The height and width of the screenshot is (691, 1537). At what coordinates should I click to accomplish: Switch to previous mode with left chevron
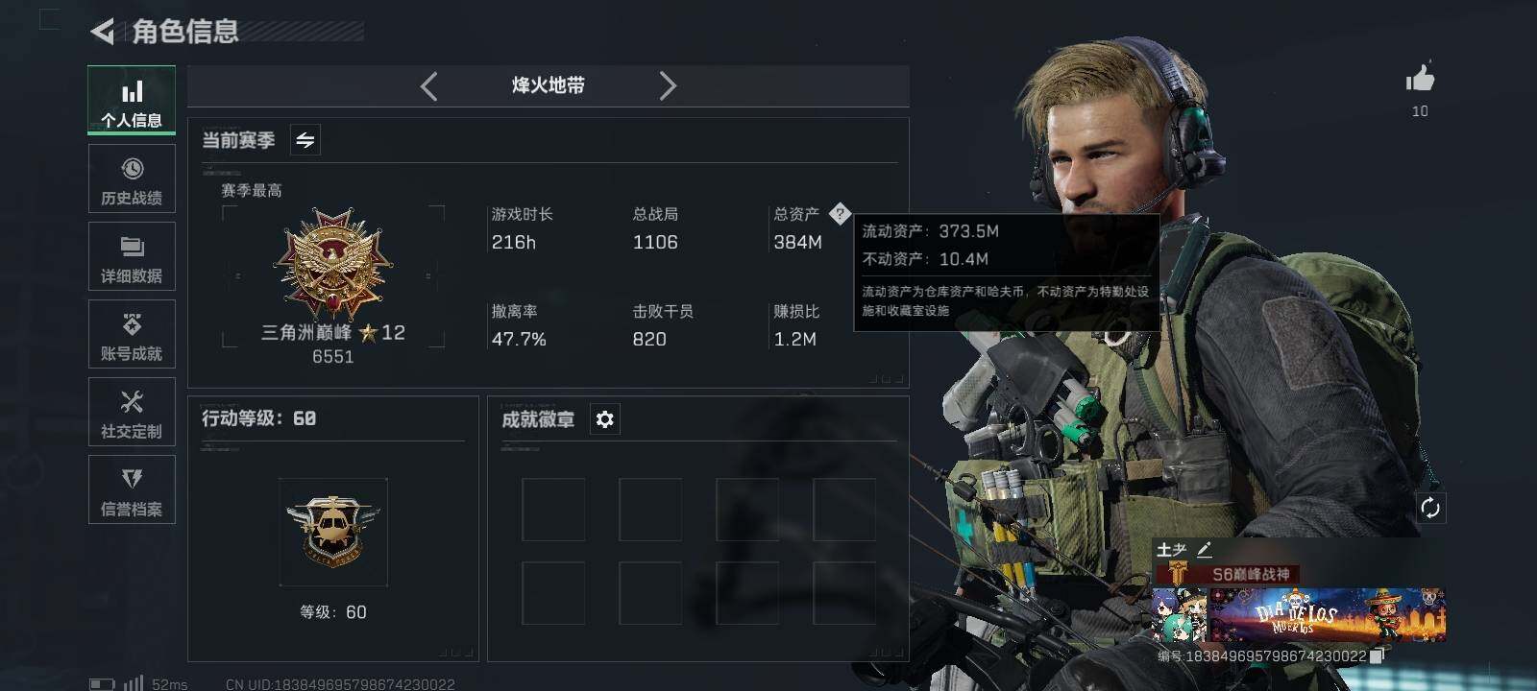click(429, 86)
